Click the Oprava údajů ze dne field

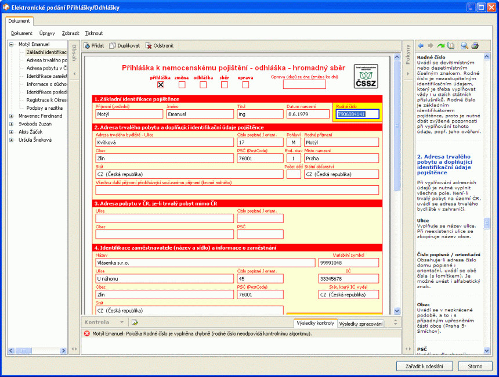point(305,84)
